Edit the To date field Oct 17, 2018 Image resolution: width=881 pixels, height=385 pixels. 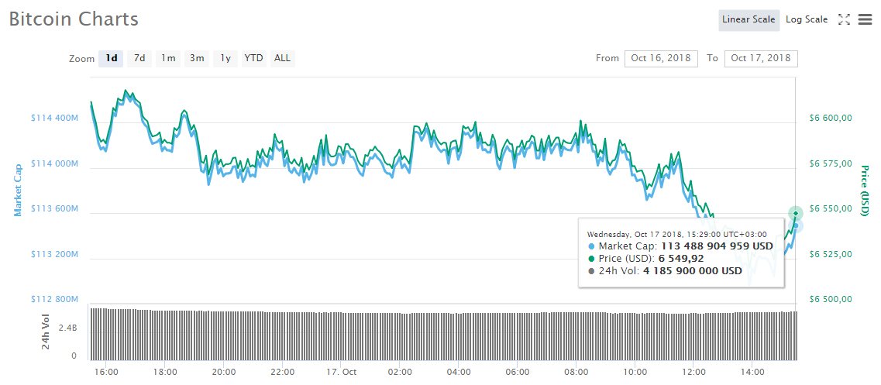[x=761, y=58]
